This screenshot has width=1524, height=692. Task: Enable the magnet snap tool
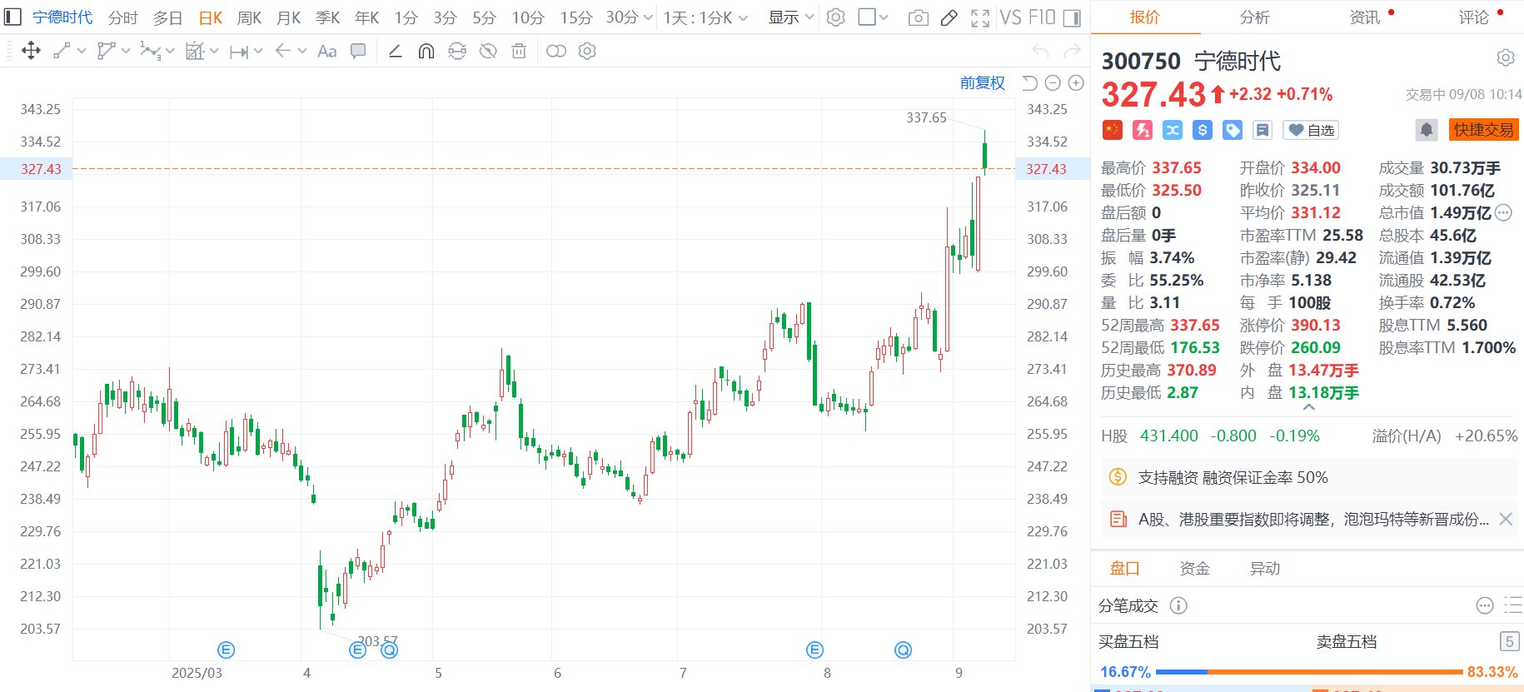(426, 51)
